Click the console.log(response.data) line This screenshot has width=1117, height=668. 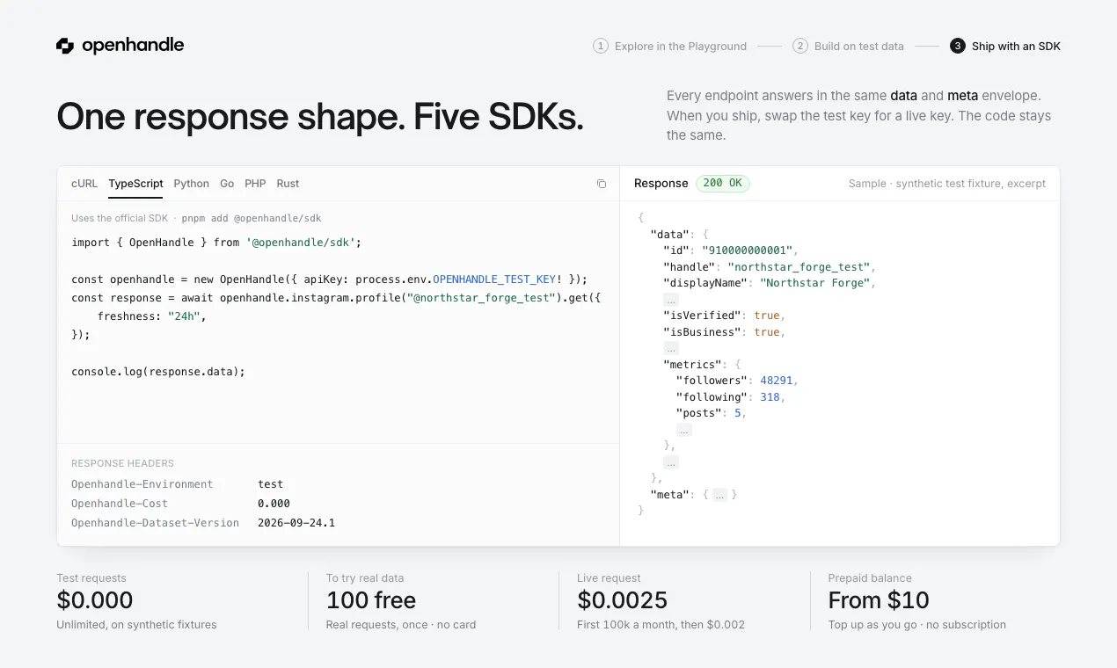pyautogui.click(x=158, y=372)
